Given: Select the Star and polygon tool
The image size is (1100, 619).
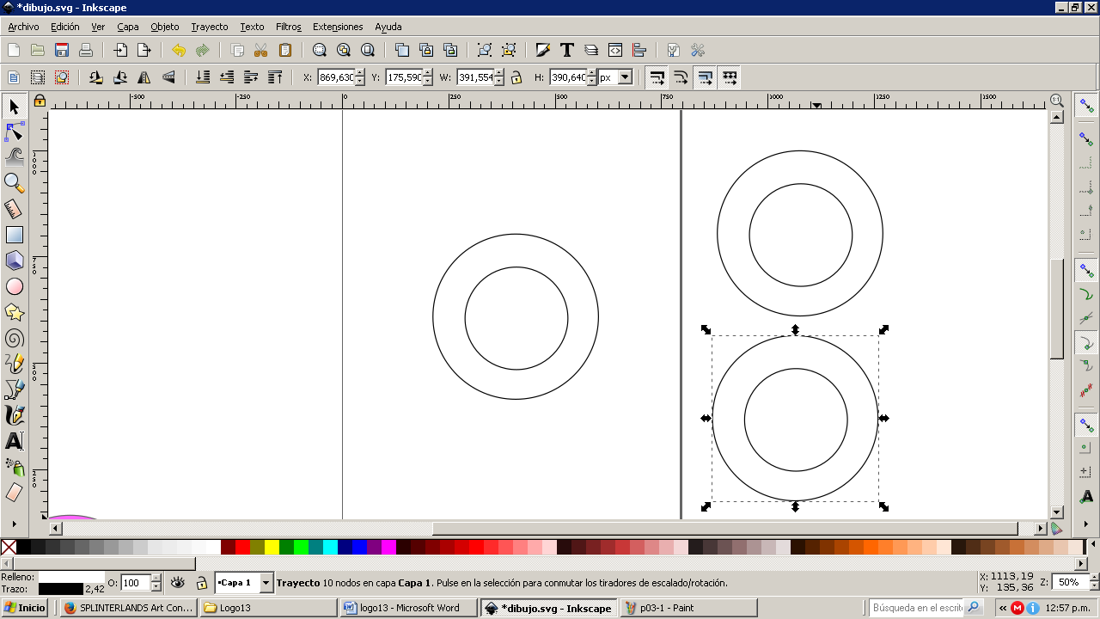Looking at the screenshot, I should click(14, 312).
